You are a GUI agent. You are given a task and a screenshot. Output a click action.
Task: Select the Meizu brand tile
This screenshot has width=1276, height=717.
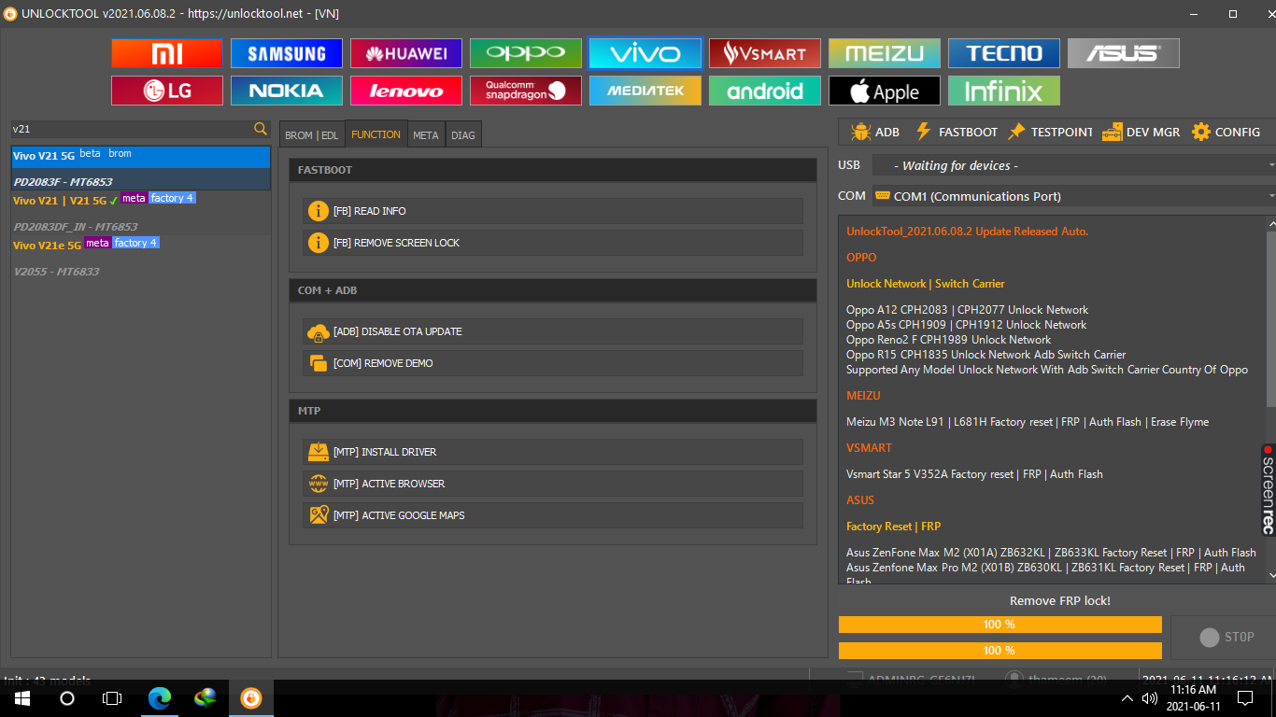coord(885,53)
